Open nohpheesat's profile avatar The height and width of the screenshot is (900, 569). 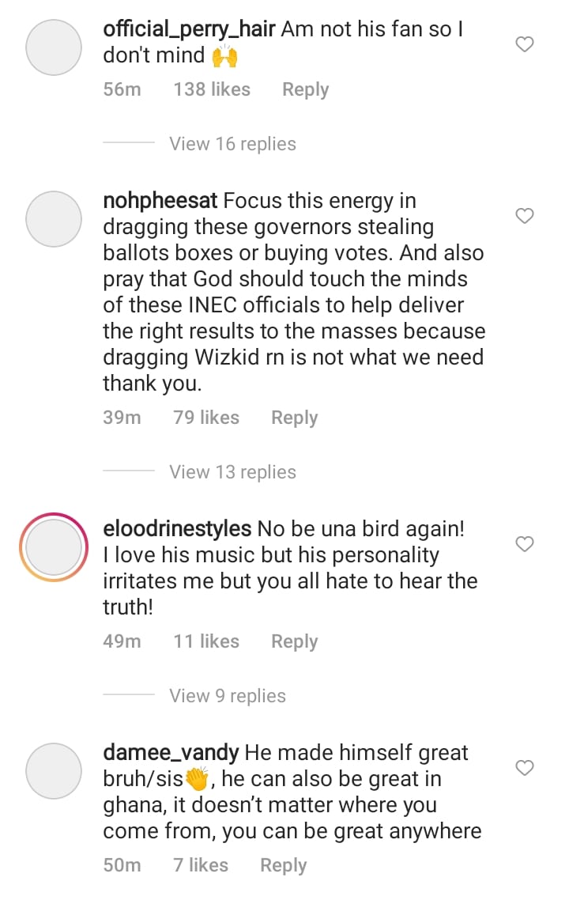click(x=54, y=218)
